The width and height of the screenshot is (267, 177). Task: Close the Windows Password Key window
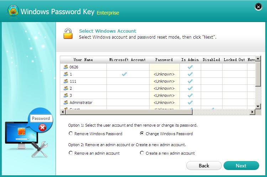click(x=259, y=7)
